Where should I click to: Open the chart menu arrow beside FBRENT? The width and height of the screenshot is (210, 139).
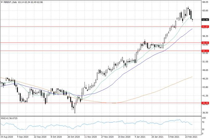click(x=2, y=2)
